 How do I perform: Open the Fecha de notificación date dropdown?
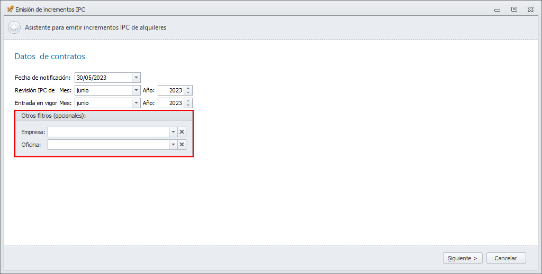click(x=136, y=78)
